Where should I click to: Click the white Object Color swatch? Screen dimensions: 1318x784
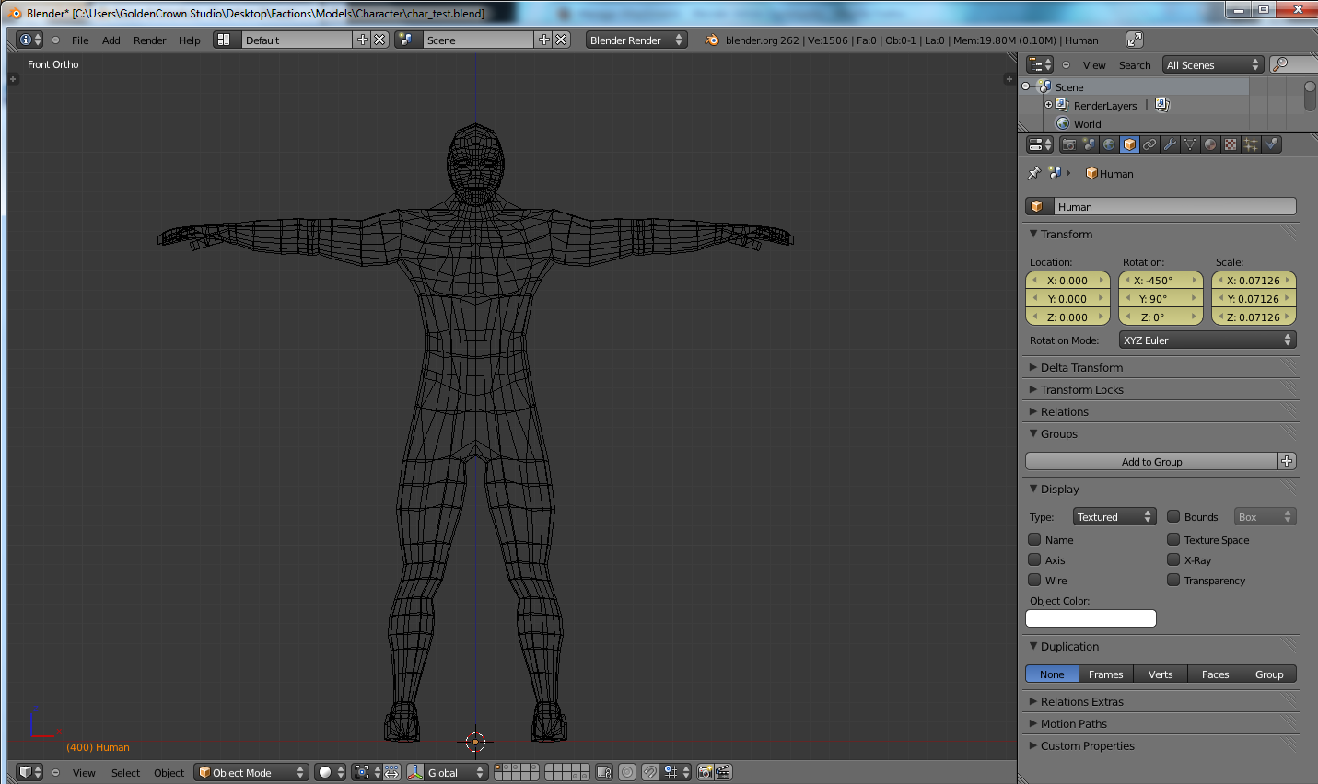click(1091, 618)
